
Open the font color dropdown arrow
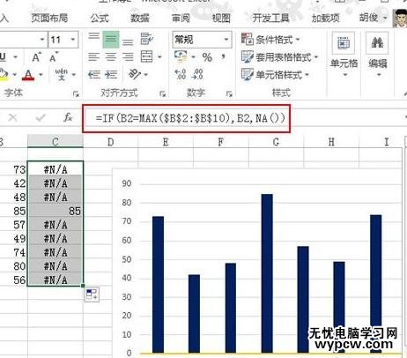click(x=41, y=75)
